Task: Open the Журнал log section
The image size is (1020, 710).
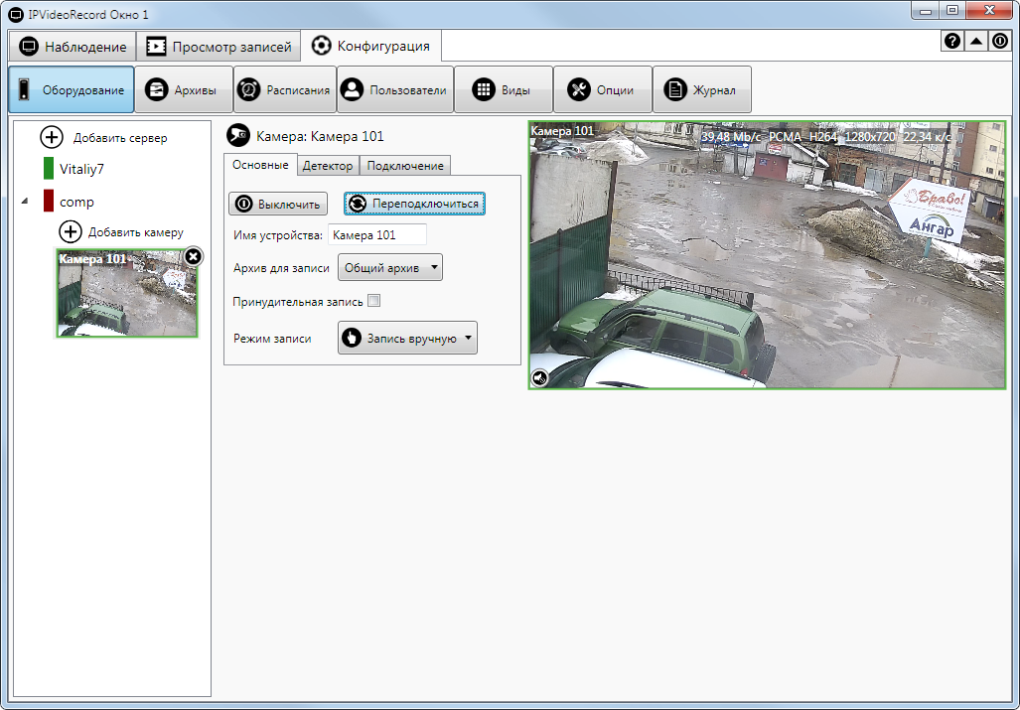Action: pyautogui.click(x=701, y=90)
